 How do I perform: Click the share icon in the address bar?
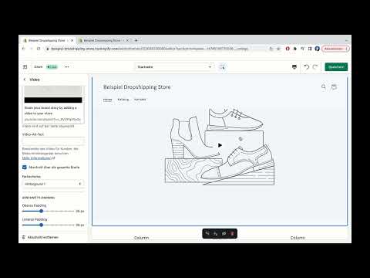[271, 49]
